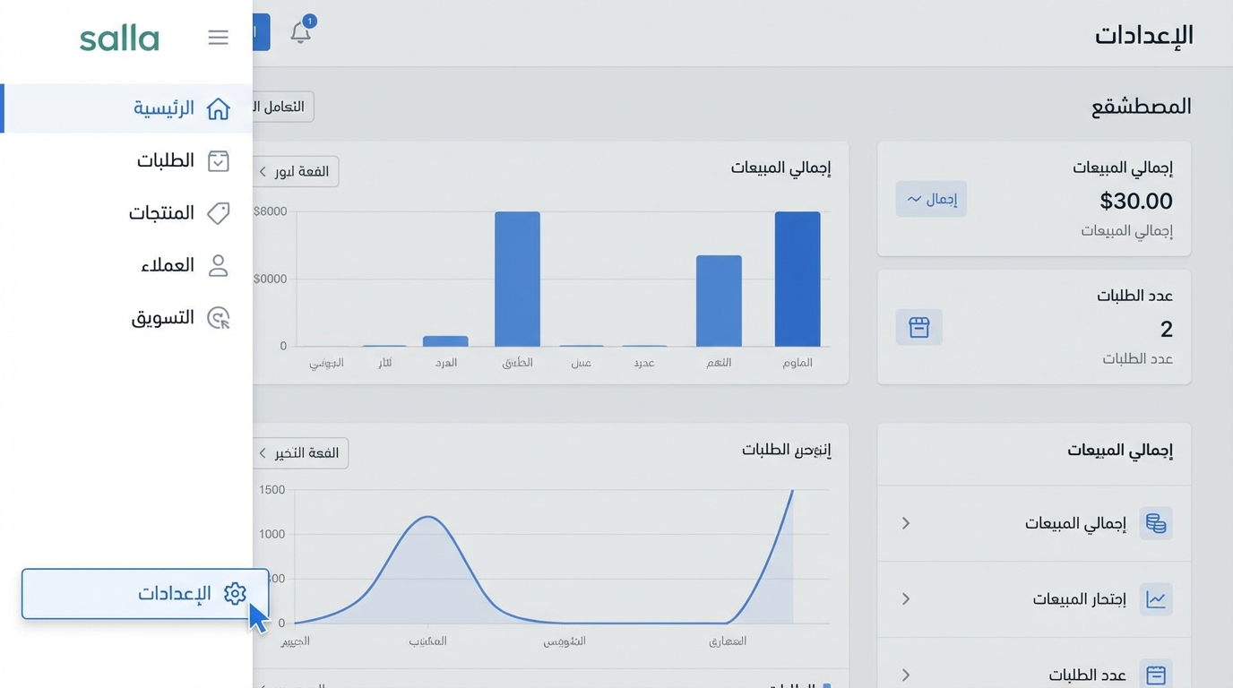The image size is (1233, 688).
Task: Click the gear icon in الإعدادات item
Action: pyautogui.click(x=235, y=593)
